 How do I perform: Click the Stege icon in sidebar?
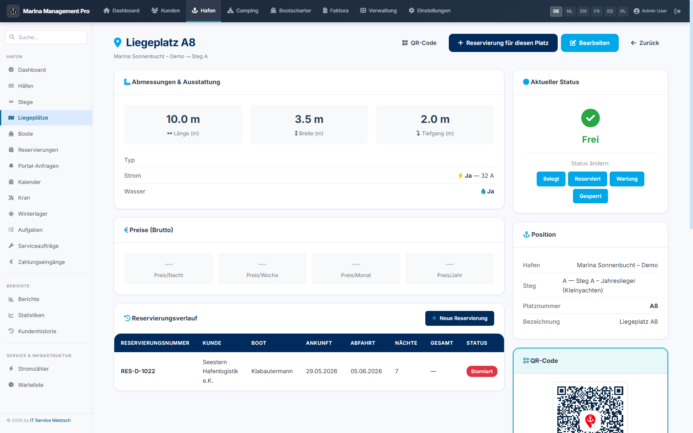pyautogui.click(x=11, y=102)
